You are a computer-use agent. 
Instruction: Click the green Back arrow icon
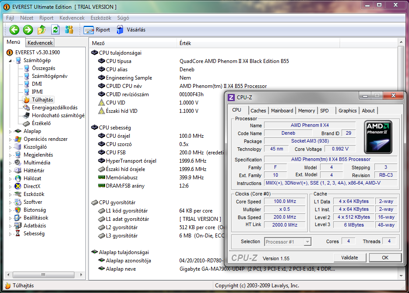[x=14, y=30]
